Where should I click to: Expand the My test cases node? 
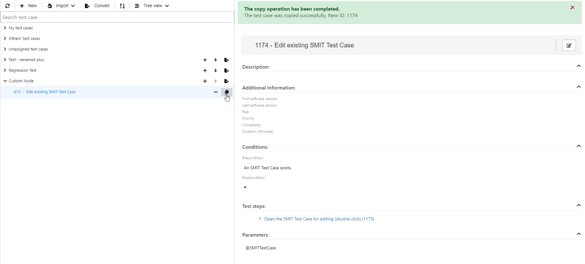coord(5,28)
